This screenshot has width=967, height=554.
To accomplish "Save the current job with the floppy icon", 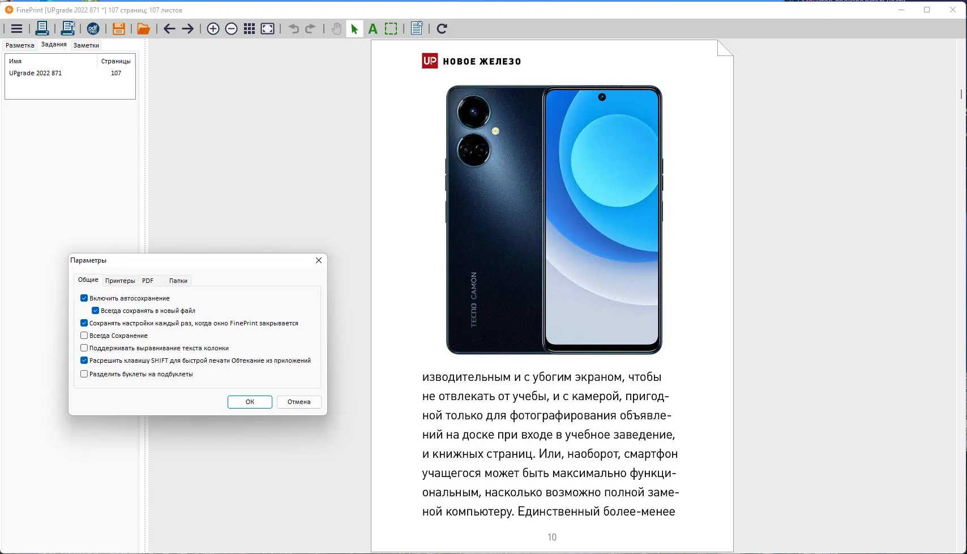I will coord(118,28).
